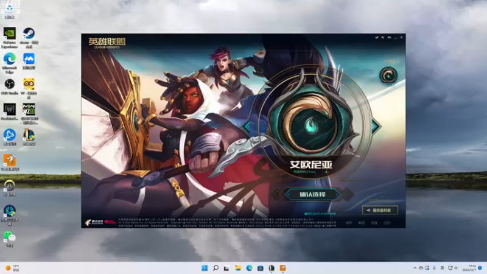Screen dimensions: 487x274
Task: Open File Explorer from the taskbar
Action: 238,268
